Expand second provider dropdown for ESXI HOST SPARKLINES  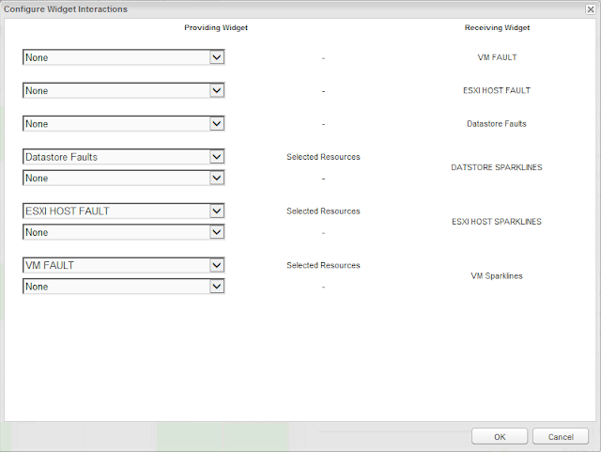tap(123, 232)
